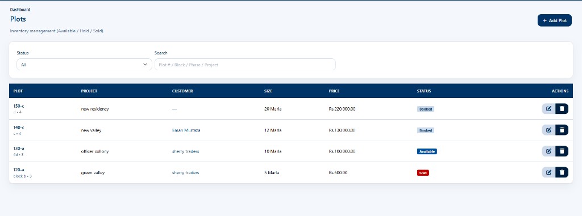
Task: Click the ACTIONS column header
Action: click(x=560, y=91)
